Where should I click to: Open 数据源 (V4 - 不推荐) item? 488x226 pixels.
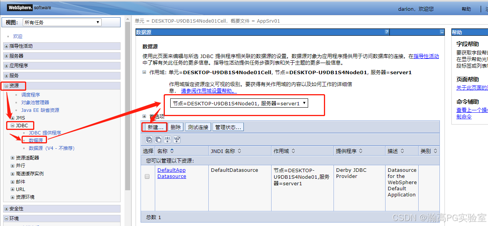52,148
